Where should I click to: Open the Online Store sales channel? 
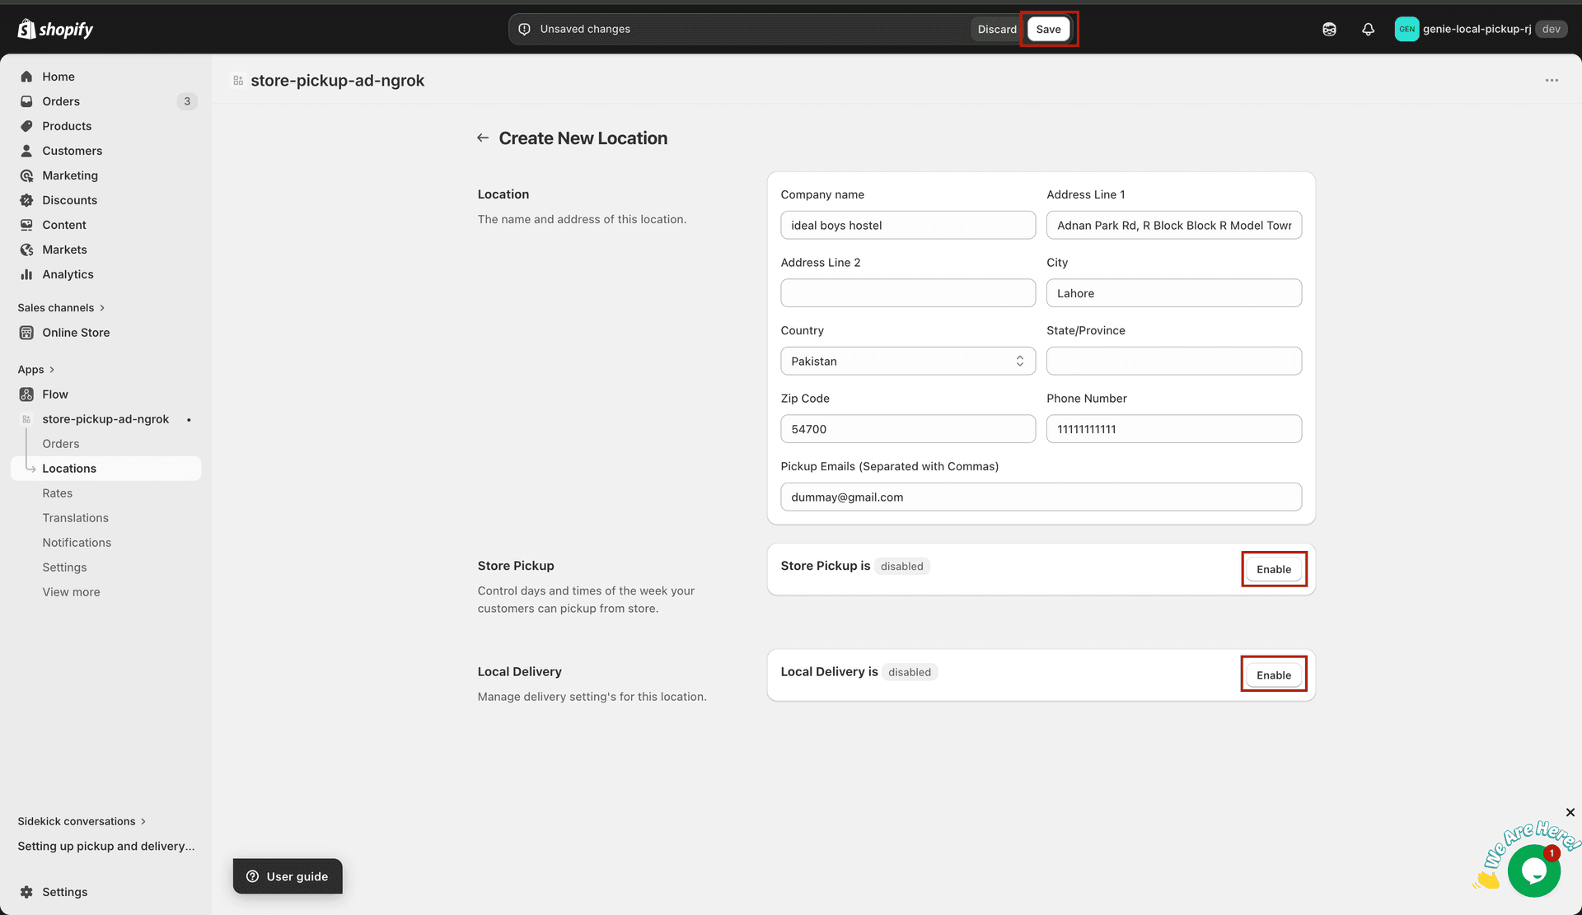pos(77,332)
